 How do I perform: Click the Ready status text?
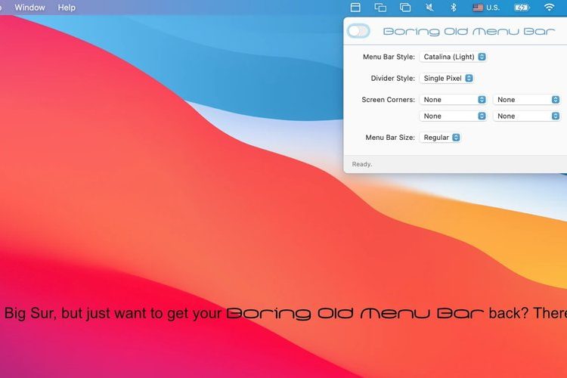362,164
